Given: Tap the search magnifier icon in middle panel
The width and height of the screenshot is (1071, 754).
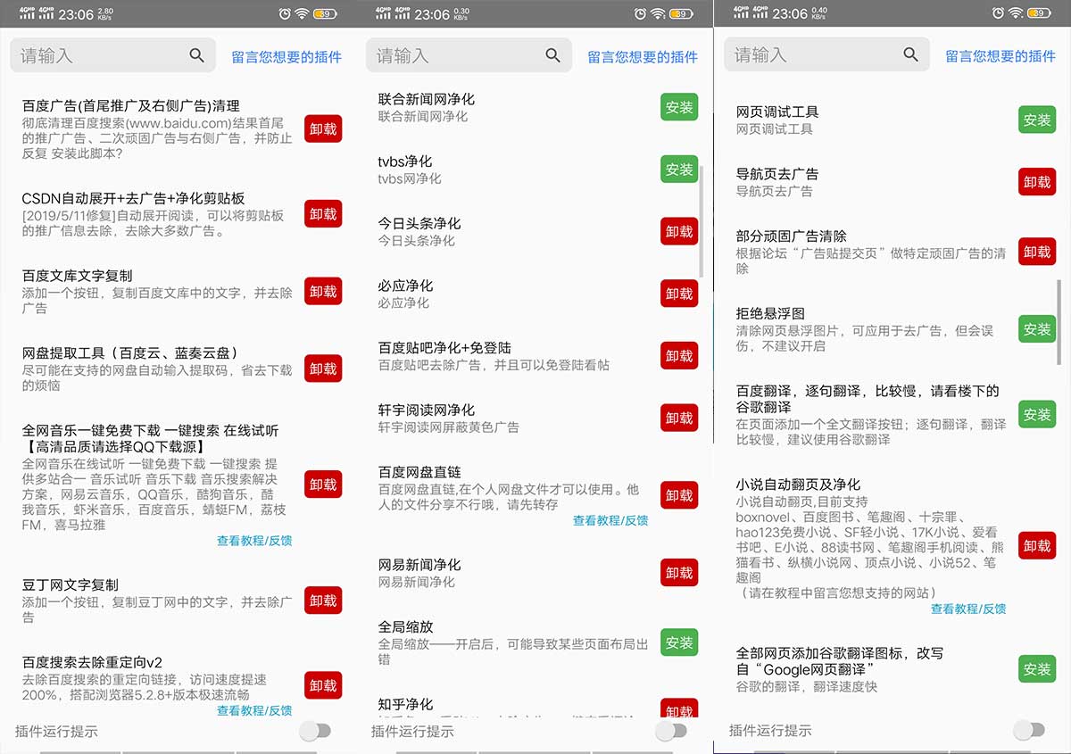Looking at the screenshot, I should pyautogui.click(x=553, y=55).
